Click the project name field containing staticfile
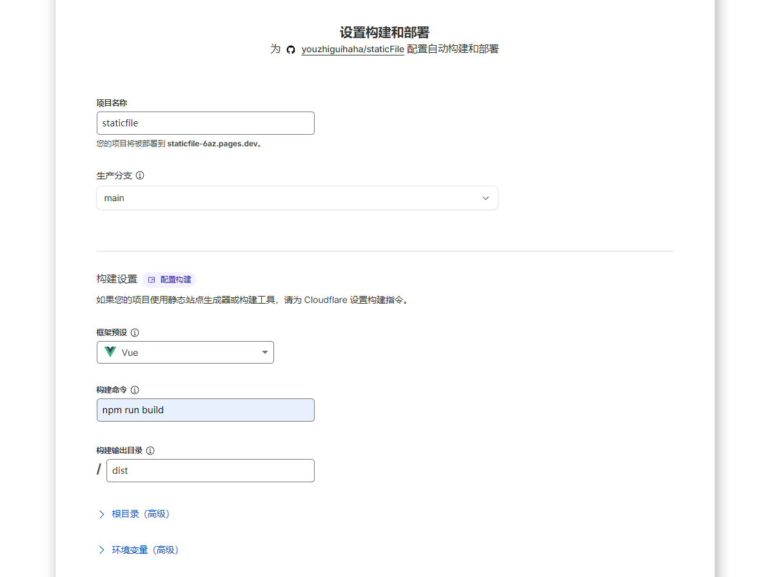This screenshot has width=781, height=577. [x=205, y=123]
